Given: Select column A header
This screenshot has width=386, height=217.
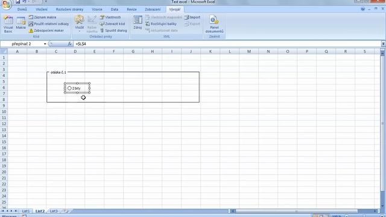Looking at the screenshot, I should pyautogui.click(x=17, y=51).
